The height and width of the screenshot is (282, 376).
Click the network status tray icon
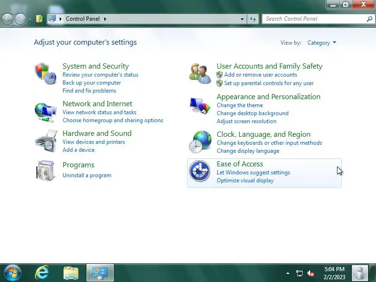(x=299, y=273)
